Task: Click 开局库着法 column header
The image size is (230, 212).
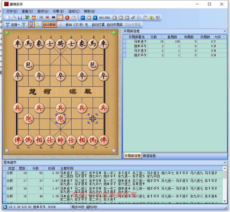Action: (137, 37)
